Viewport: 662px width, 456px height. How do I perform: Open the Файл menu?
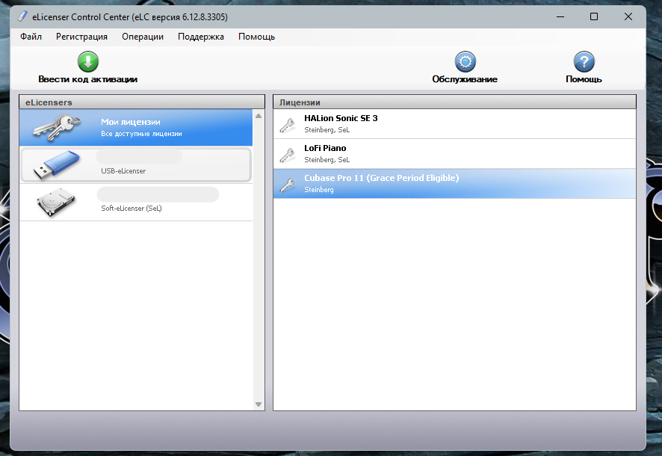pos(31,37)
